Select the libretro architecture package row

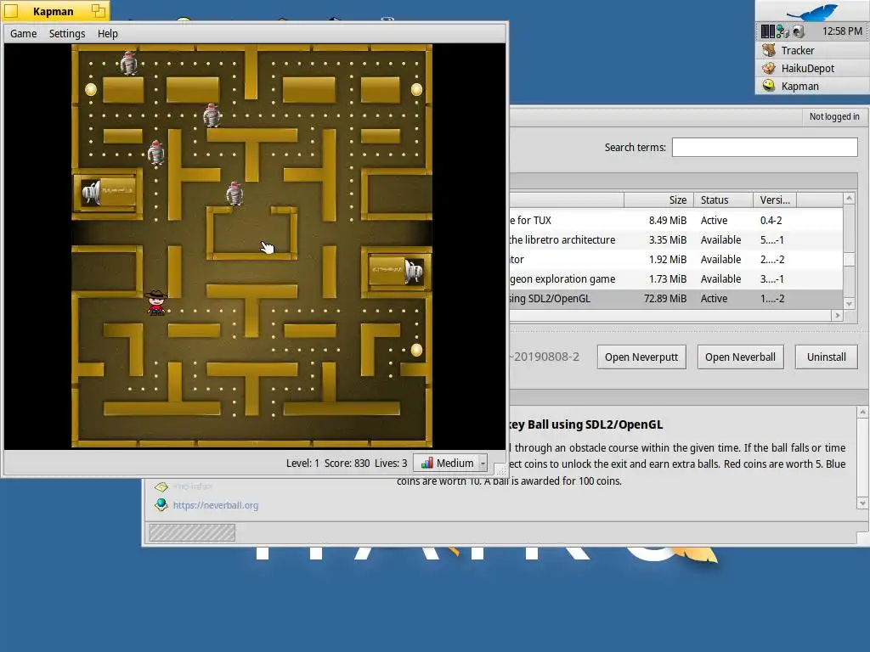[x=675, y=240]
